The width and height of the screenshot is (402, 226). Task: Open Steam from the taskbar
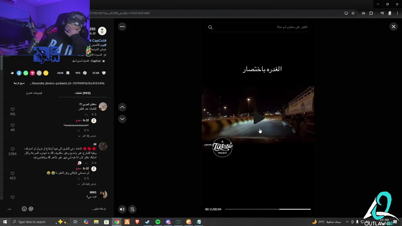(147, 222)
